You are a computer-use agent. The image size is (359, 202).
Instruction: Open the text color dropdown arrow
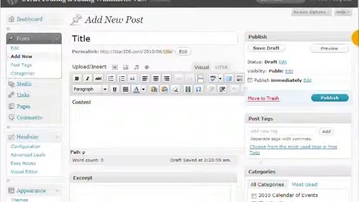(x=144, y=89)
